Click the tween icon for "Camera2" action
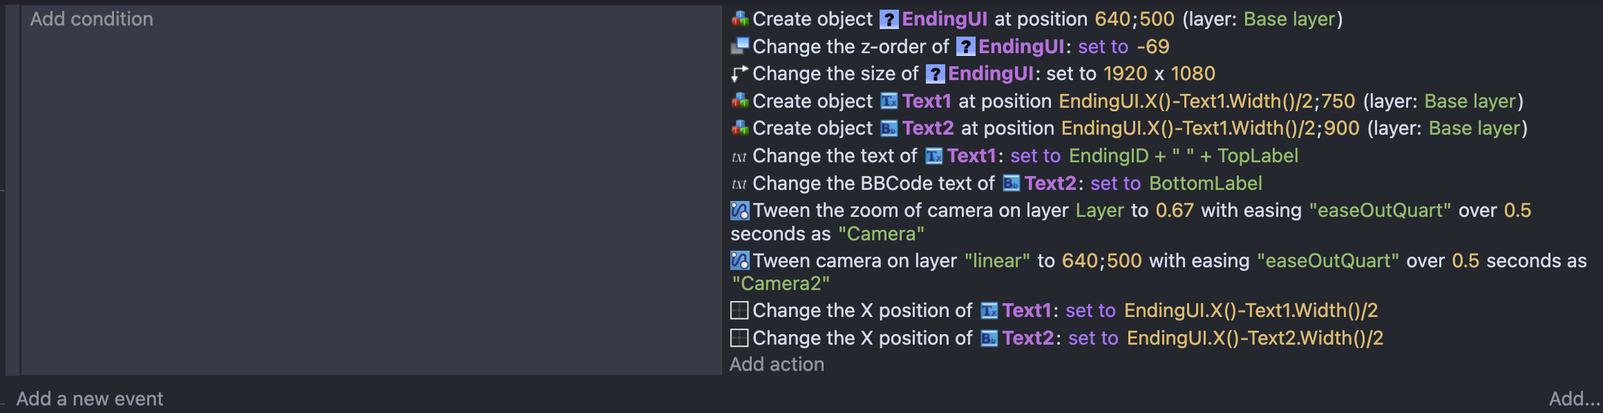Screen dimensions: 1603x413 (x=740, y=261)
